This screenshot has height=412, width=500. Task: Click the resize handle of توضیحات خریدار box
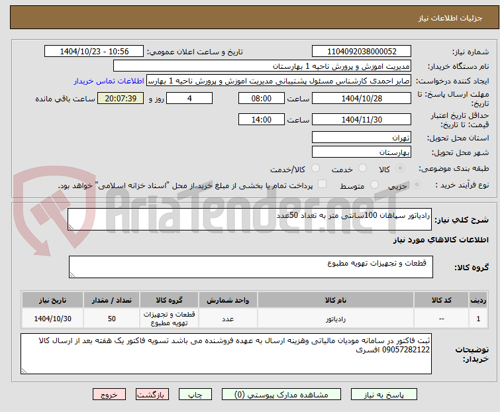tap(25, 370)
